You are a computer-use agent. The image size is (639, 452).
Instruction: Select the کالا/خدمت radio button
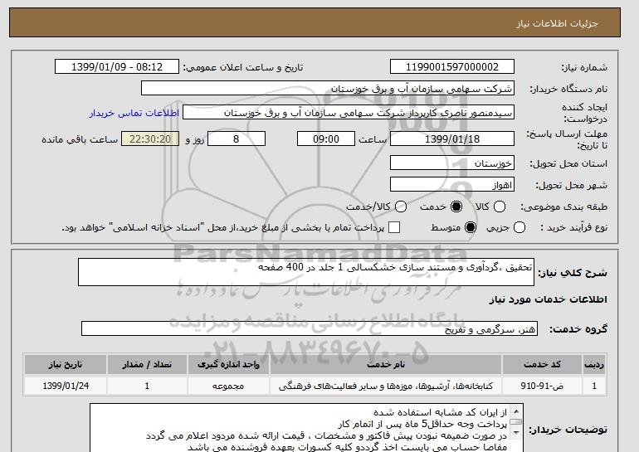pyautogui.click(x=401, y=207)
